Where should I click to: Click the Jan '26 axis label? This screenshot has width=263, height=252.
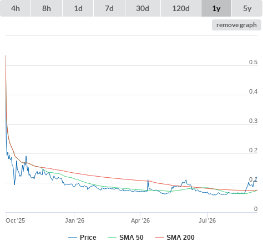tap(74, 220)
